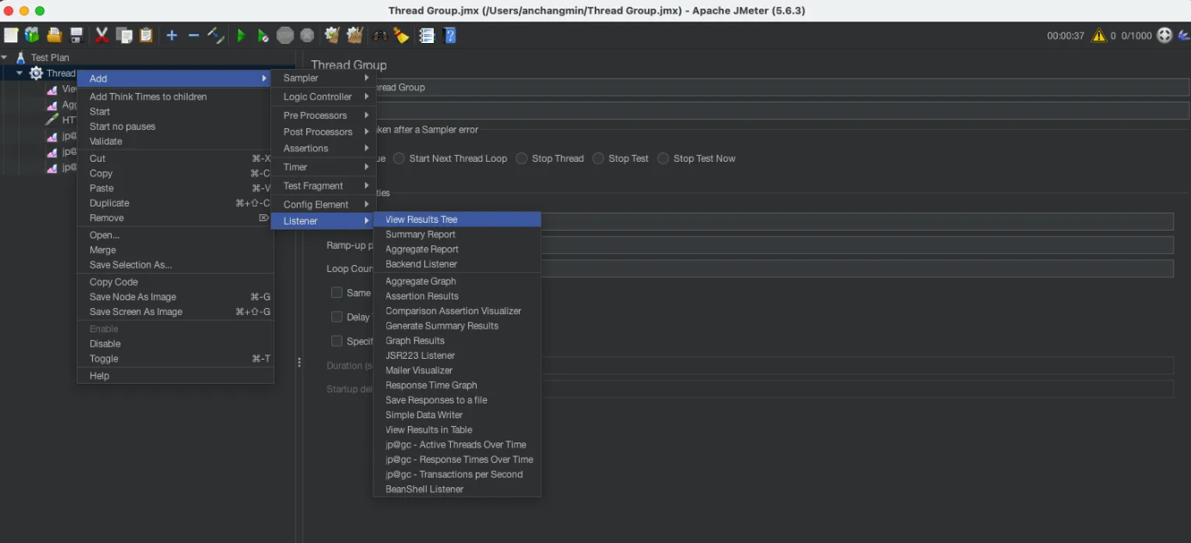
Task: Click the Open file folder icon
Action: tap(54, 35)
